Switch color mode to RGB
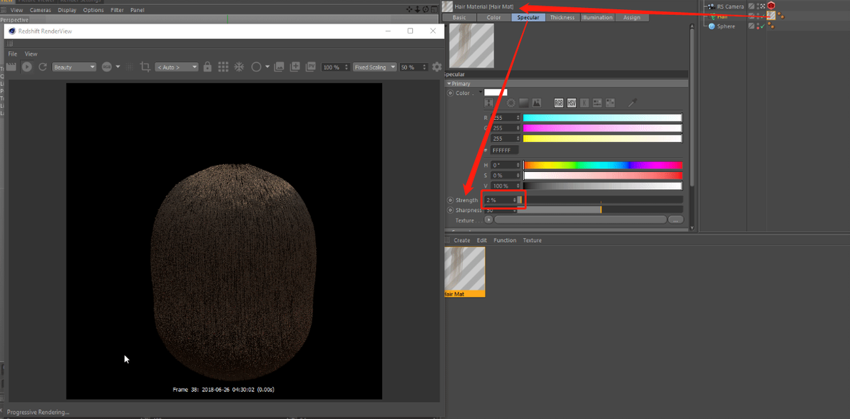The height and width of the screenshot is (419, 850). (x=558, y=103)
